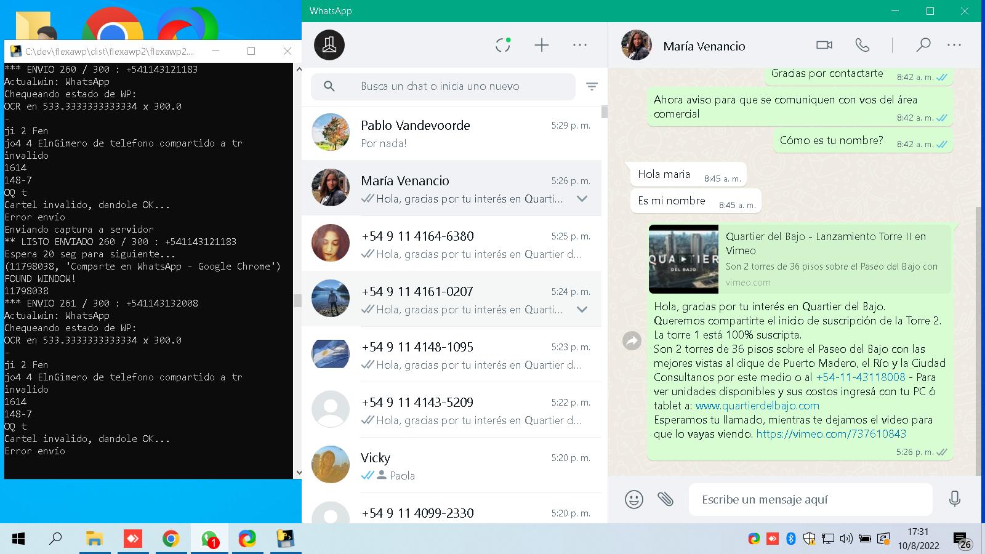Open chat +54 9 11 4143-5209
Viewport: 985px width, 554px height.
pos(451,410)
